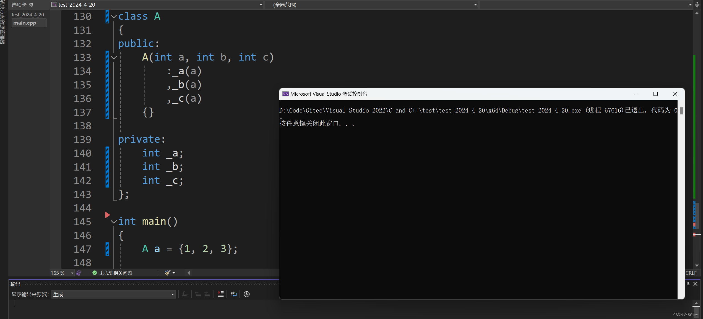Open the 165 % zoom level dropdown
Screen dimensions: 703x319
pos(72,273)
